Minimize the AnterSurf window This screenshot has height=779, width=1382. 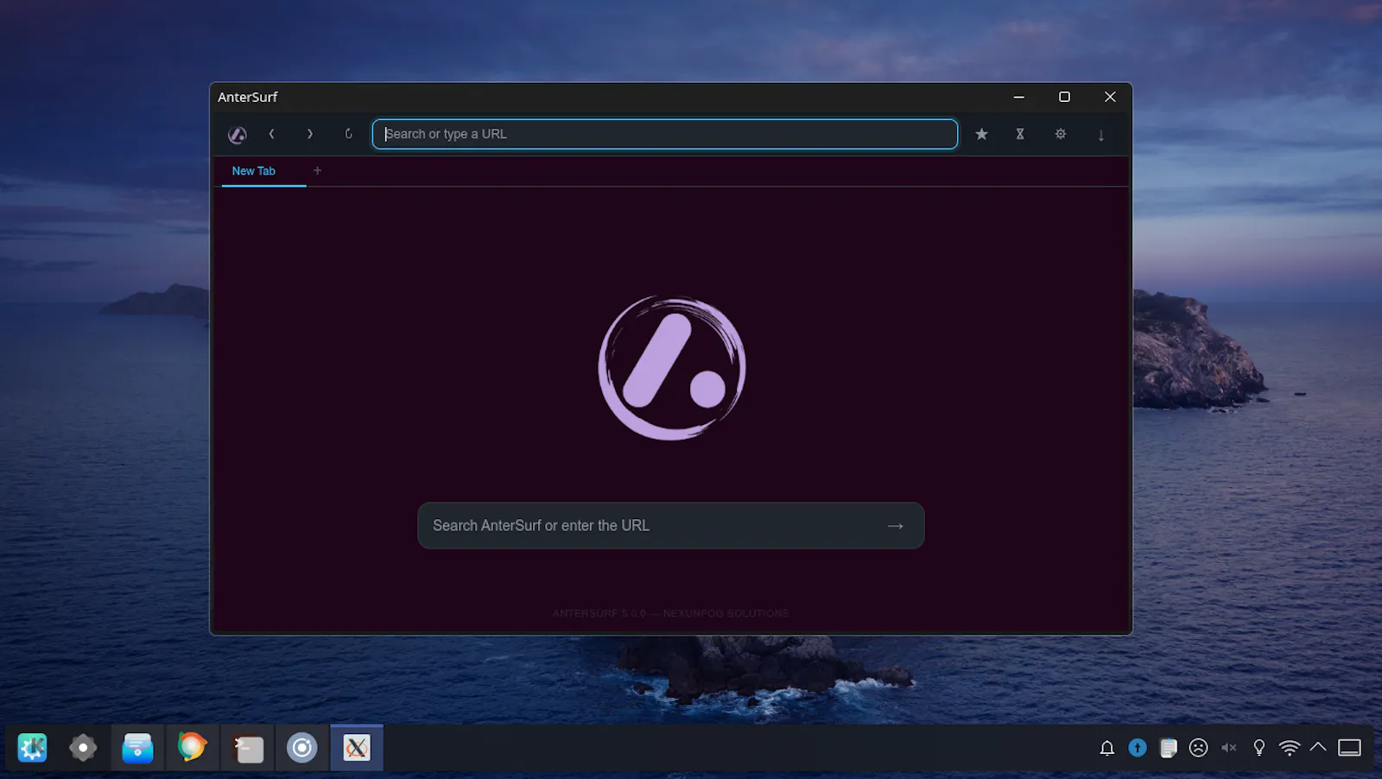1019,97
